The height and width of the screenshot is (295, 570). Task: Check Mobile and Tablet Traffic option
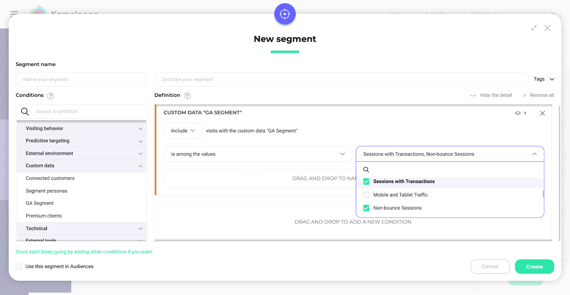coord(366,195)
